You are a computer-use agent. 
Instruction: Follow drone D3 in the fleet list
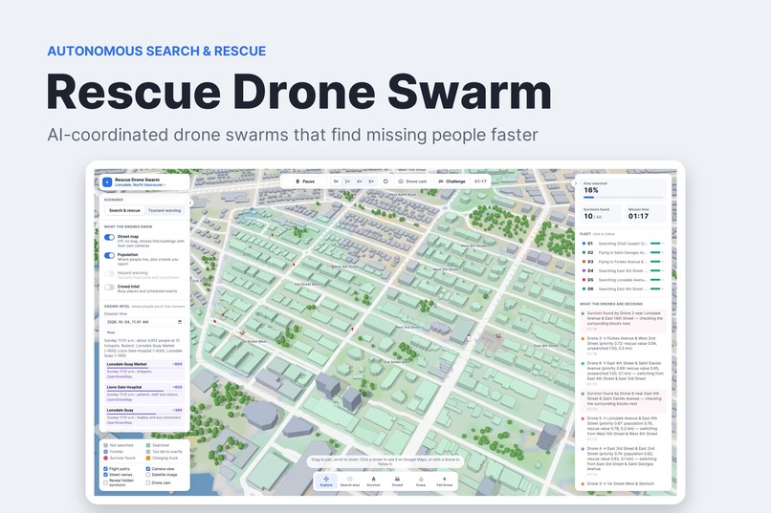pyautogui.click(x=623, y=262)
